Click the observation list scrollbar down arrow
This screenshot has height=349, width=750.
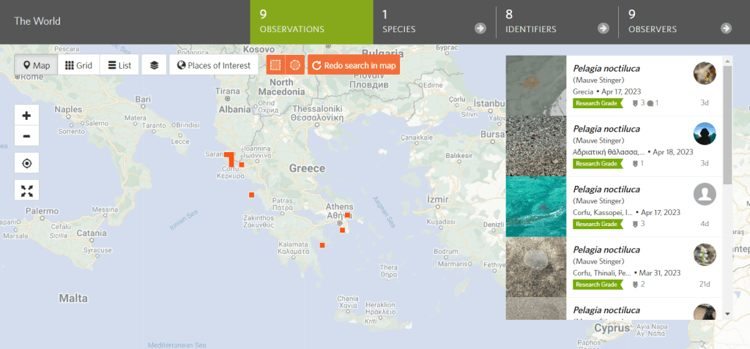[x=727, y=313]
